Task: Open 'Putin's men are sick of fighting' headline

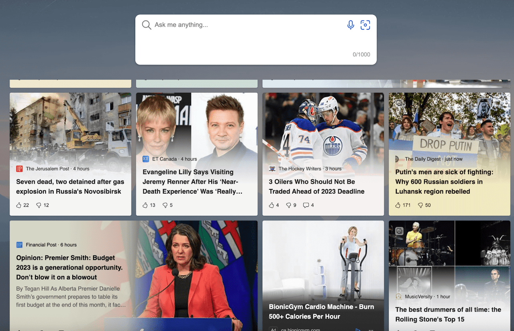Action: [x=444, y=182]
